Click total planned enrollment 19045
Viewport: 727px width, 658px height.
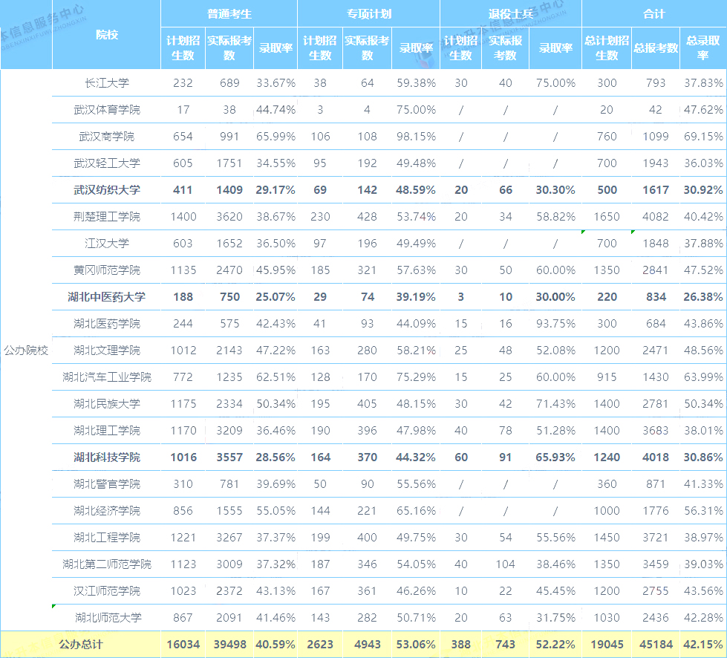coord(607,645)
